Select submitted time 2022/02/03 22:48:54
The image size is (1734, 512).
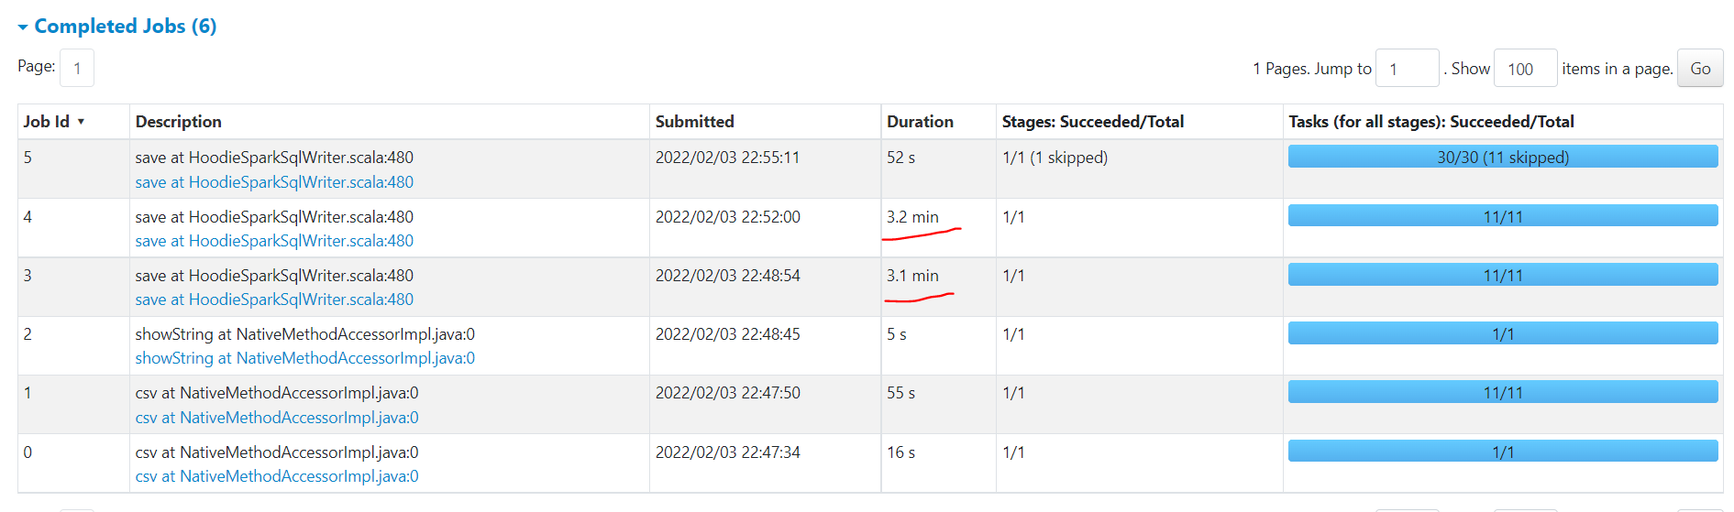pyautogui.click(x=727, y=276)
